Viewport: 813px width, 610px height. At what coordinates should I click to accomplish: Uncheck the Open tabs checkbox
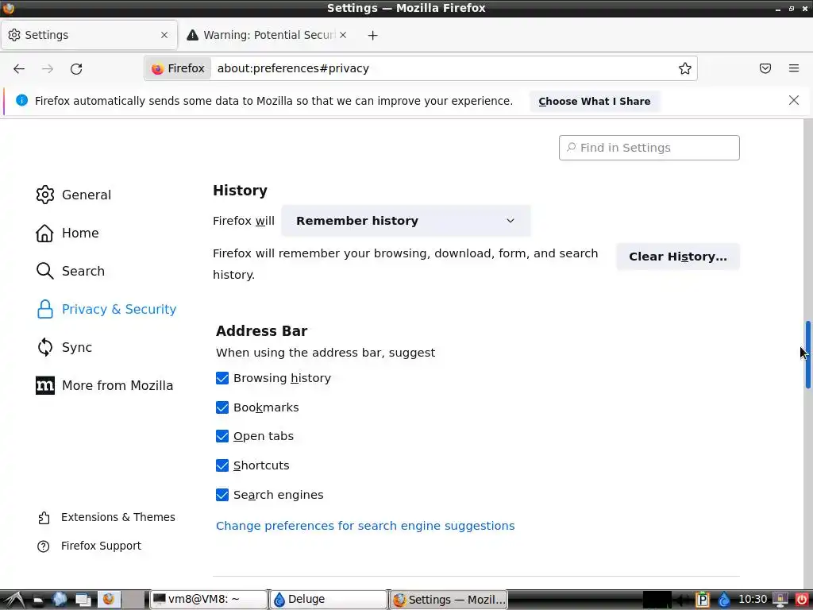222,436
